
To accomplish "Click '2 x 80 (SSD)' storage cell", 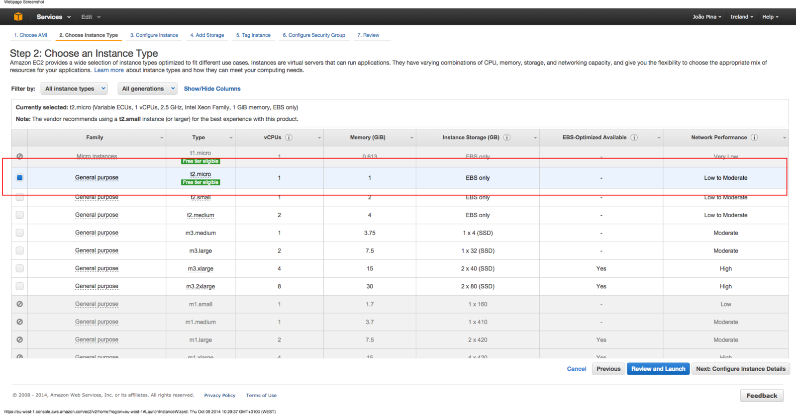I will [x=478, y=287].
